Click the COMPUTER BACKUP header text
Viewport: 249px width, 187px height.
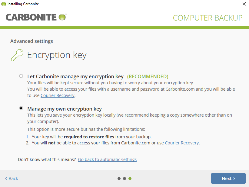[207, 18]
